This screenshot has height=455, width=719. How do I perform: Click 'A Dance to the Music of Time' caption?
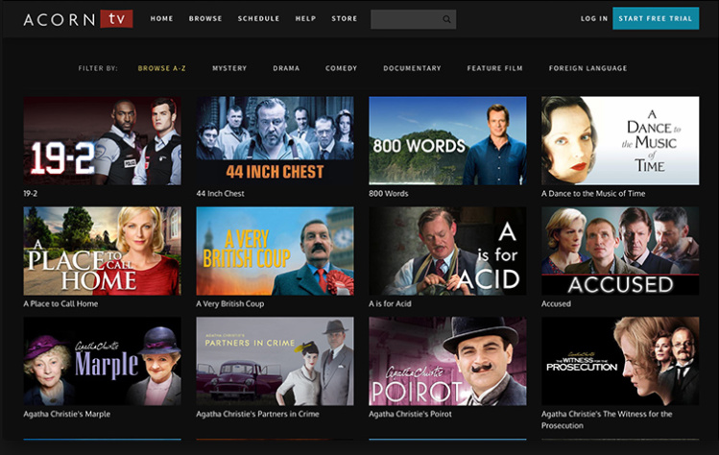tap(593, 194)
